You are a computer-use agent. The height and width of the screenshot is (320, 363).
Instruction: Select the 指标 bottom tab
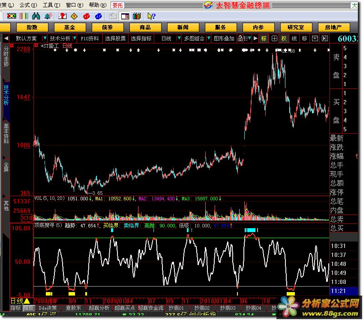point(15,308)
